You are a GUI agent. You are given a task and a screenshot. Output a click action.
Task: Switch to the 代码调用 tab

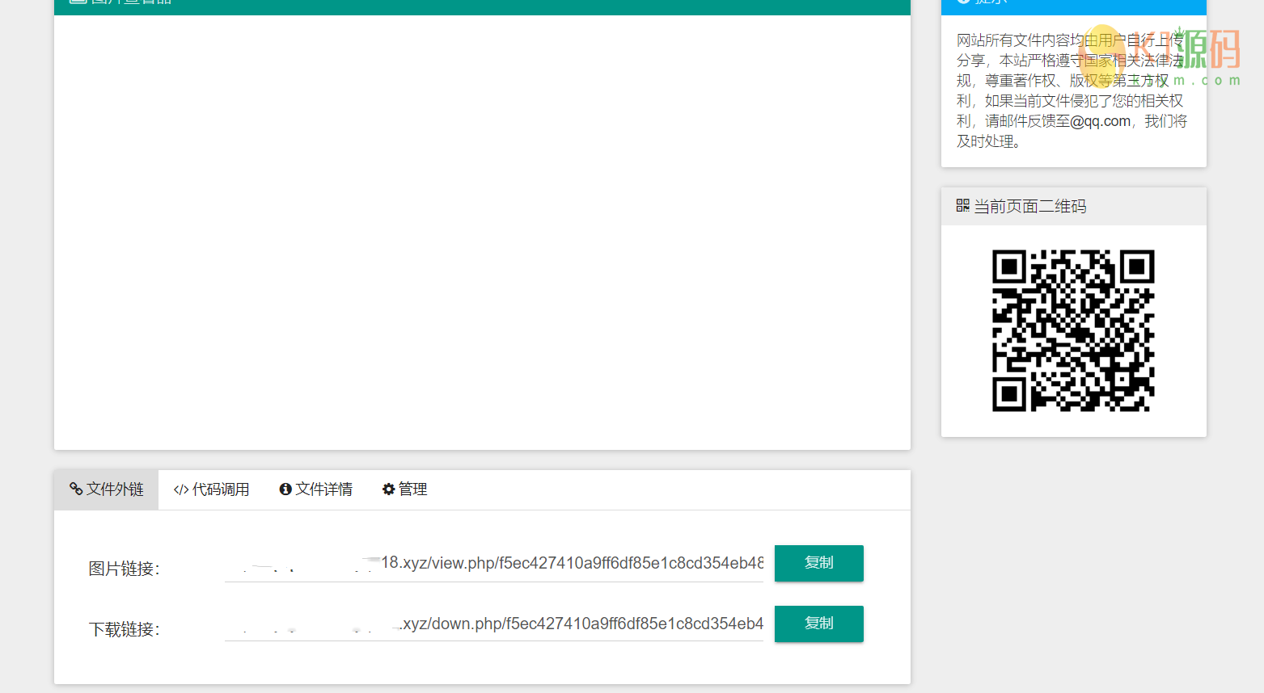[x=211, y=489]
